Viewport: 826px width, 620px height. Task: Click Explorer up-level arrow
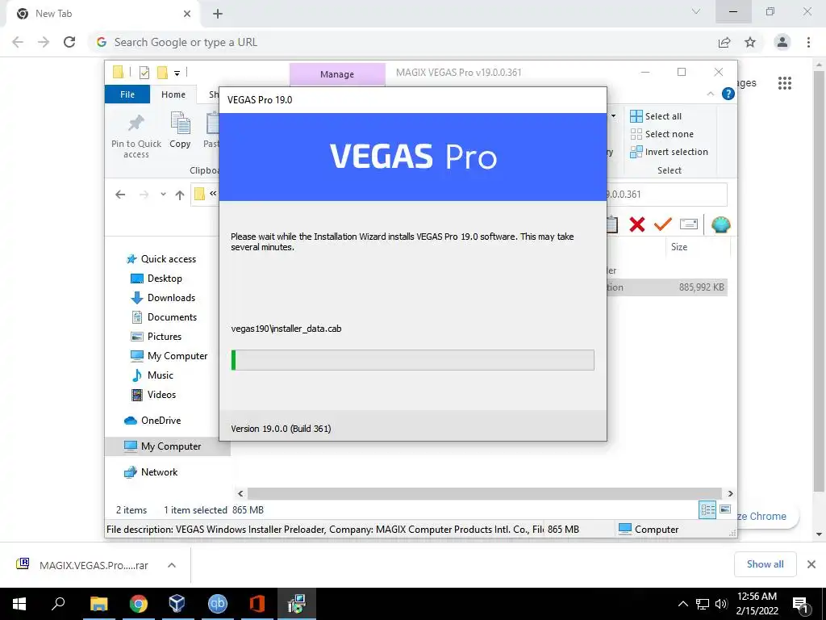pyautogui.click(x=180, y=195)
